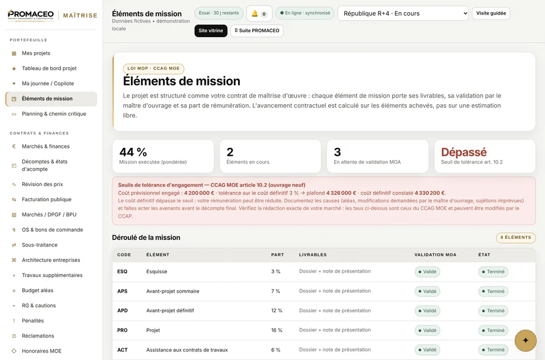Screen dimensions: 545x360
Task: Click the Dépassé seuil de tolérance card
Action: coord(485,156)
